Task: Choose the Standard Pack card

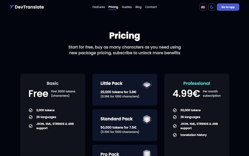Action: tap(124, 125)
